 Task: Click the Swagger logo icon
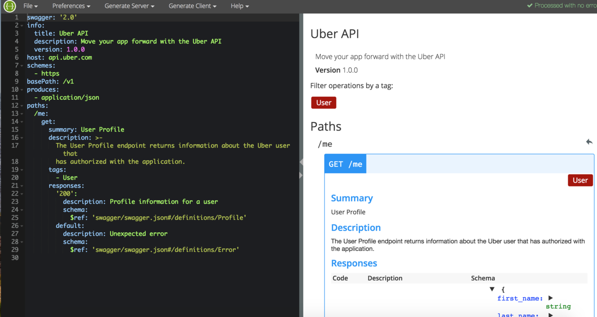tap(10, 6)
